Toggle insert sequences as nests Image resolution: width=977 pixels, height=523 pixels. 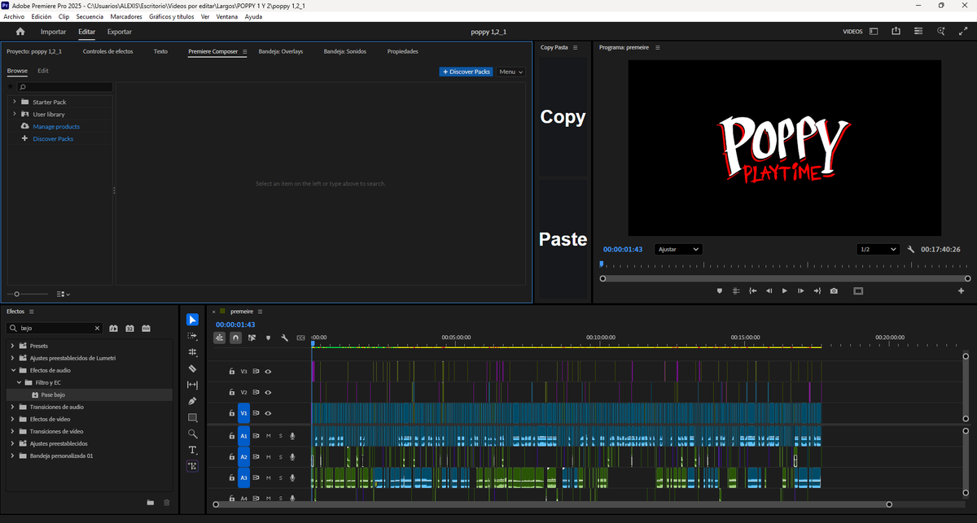[x=220, y=338]
